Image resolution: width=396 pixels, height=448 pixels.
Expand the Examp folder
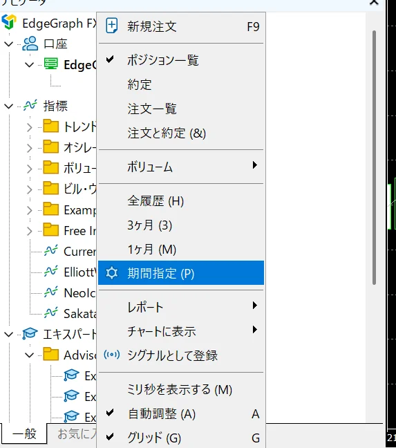pos(30,211)
